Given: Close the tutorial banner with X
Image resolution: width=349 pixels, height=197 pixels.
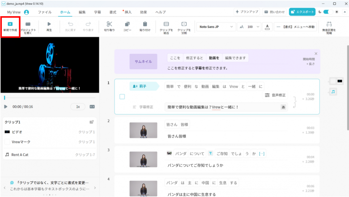Looking at the screenshot, I should [316, 54].
